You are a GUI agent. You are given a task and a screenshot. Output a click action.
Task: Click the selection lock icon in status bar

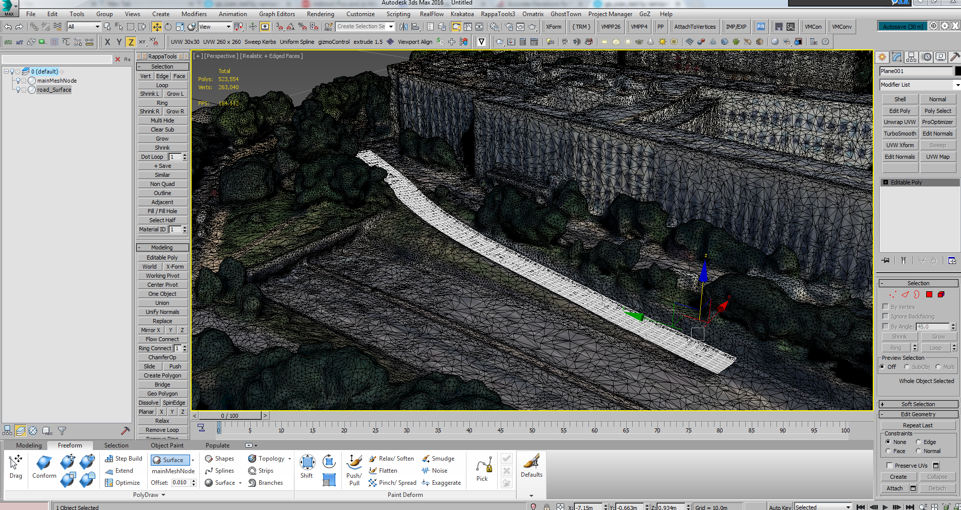(x=547, y=507)
